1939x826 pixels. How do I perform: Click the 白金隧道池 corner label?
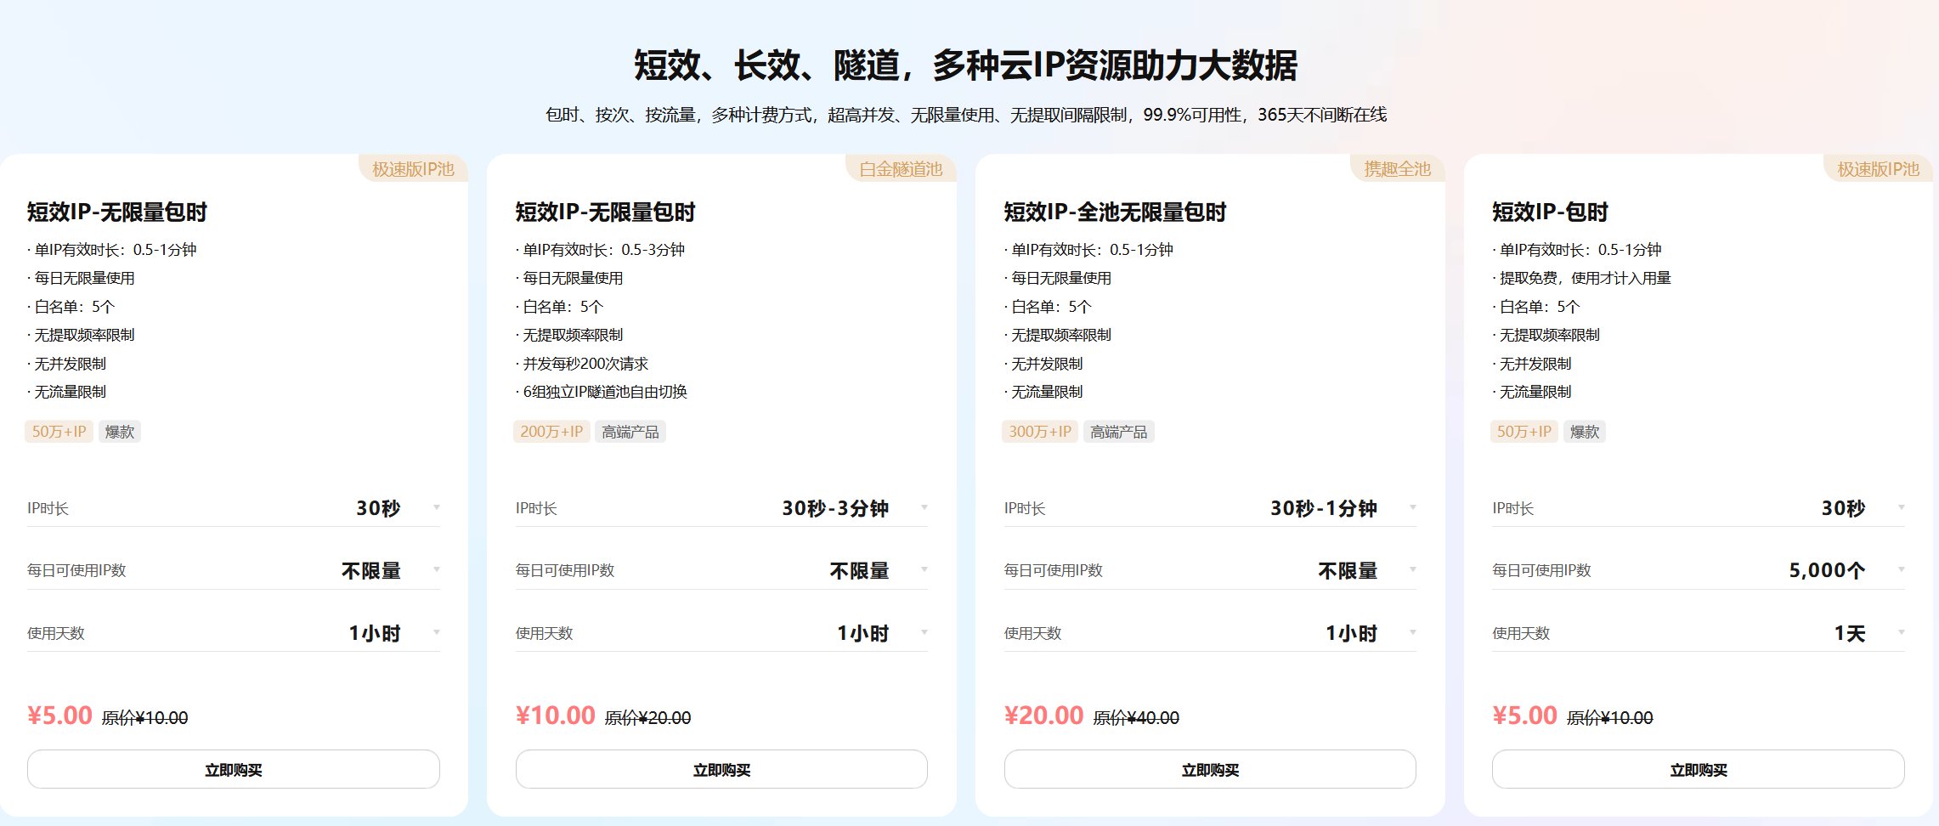(x=901, y=169)
